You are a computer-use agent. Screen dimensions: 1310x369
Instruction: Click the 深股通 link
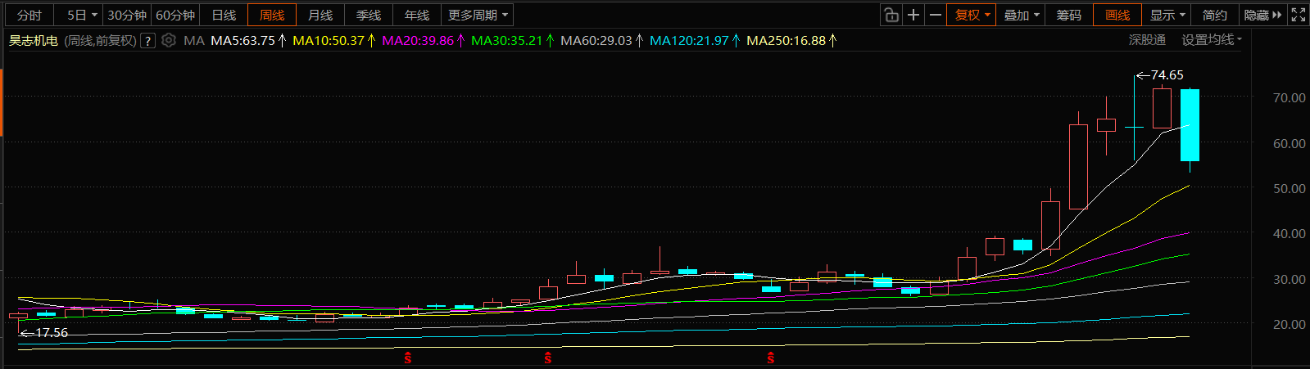pyautogui.click(x=1147, y=39)
